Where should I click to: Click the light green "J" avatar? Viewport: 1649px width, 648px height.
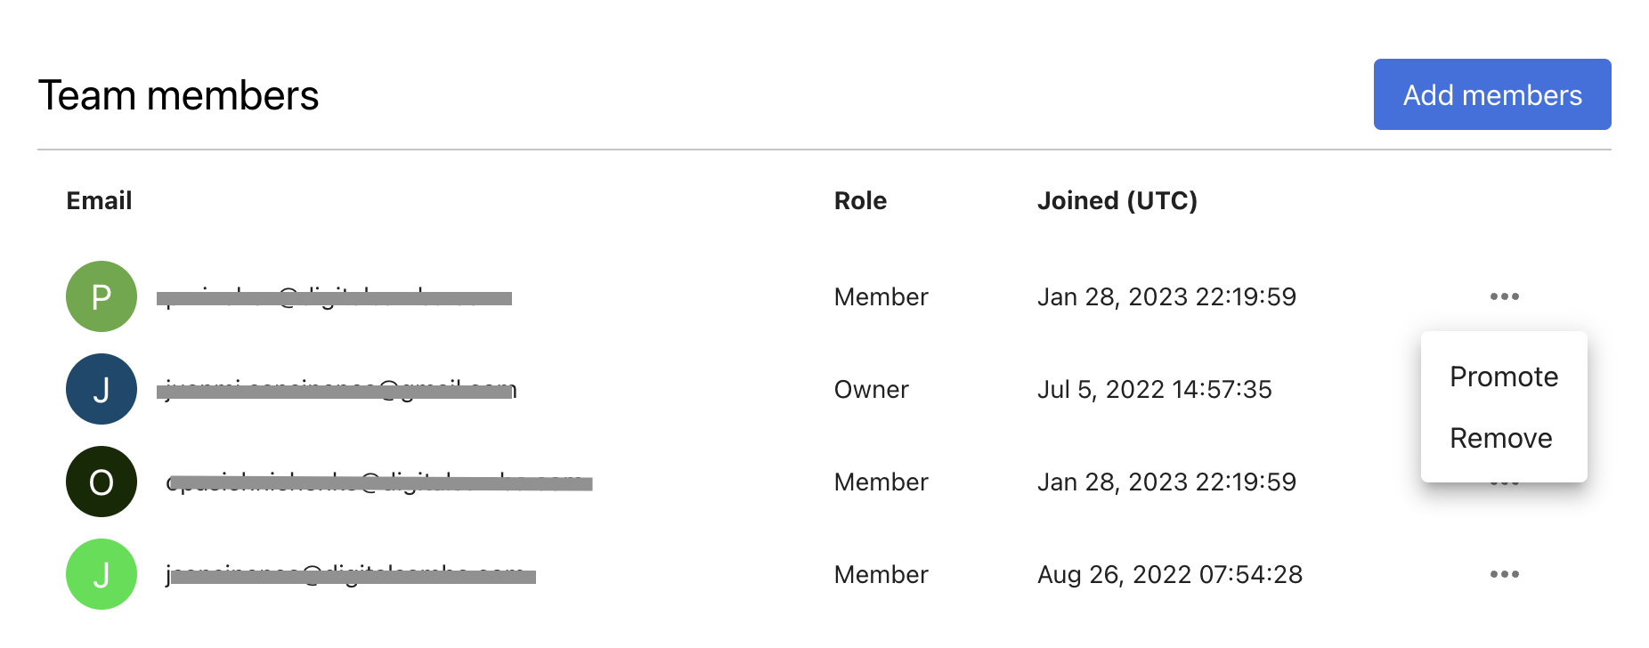click(x=102, y=574)
